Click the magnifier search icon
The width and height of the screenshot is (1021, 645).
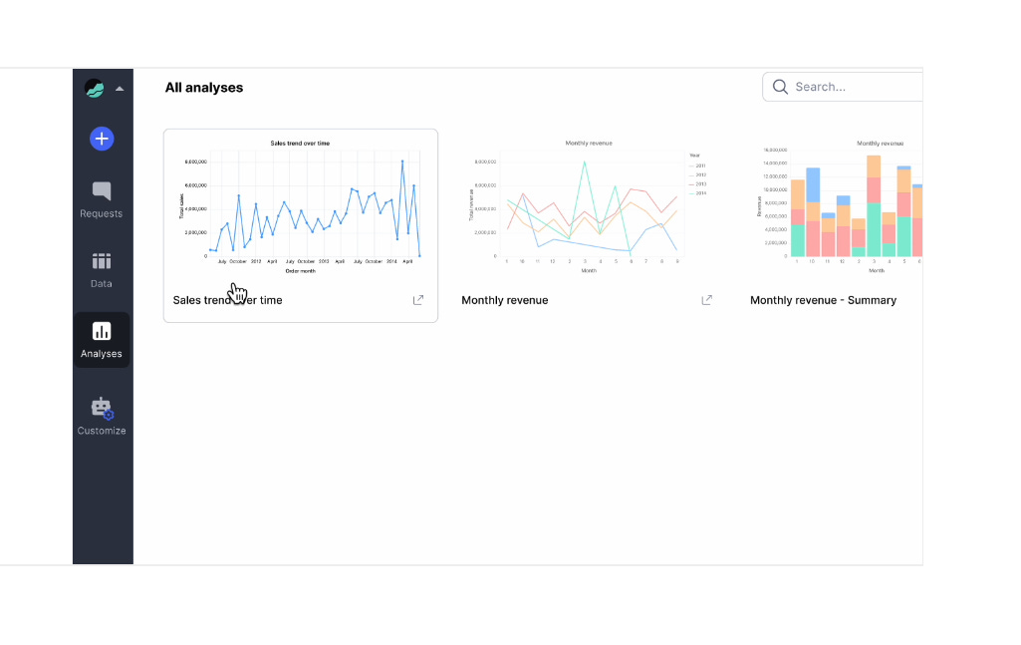coord(780,87)
